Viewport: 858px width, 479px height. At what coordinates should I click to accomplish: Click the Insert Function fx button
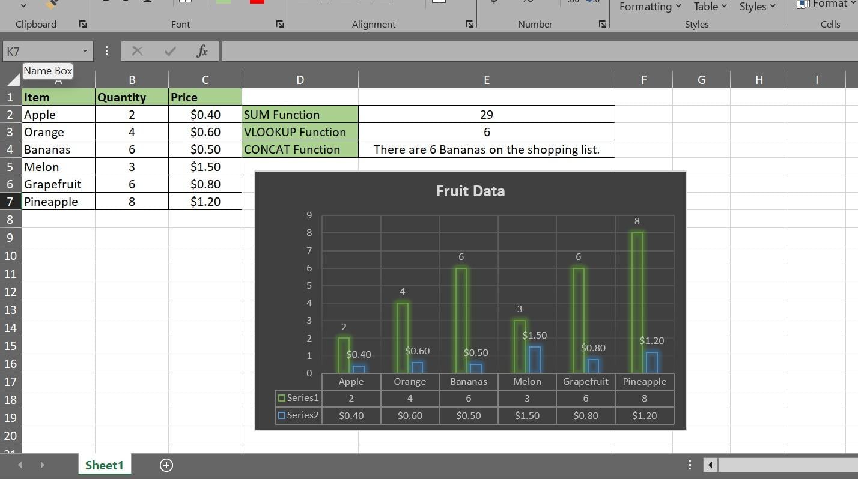[x=202, y=51]
